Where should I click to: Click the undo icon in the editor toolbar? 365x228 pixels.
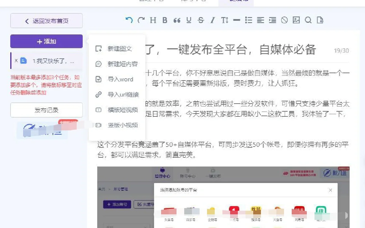(129, 20)
